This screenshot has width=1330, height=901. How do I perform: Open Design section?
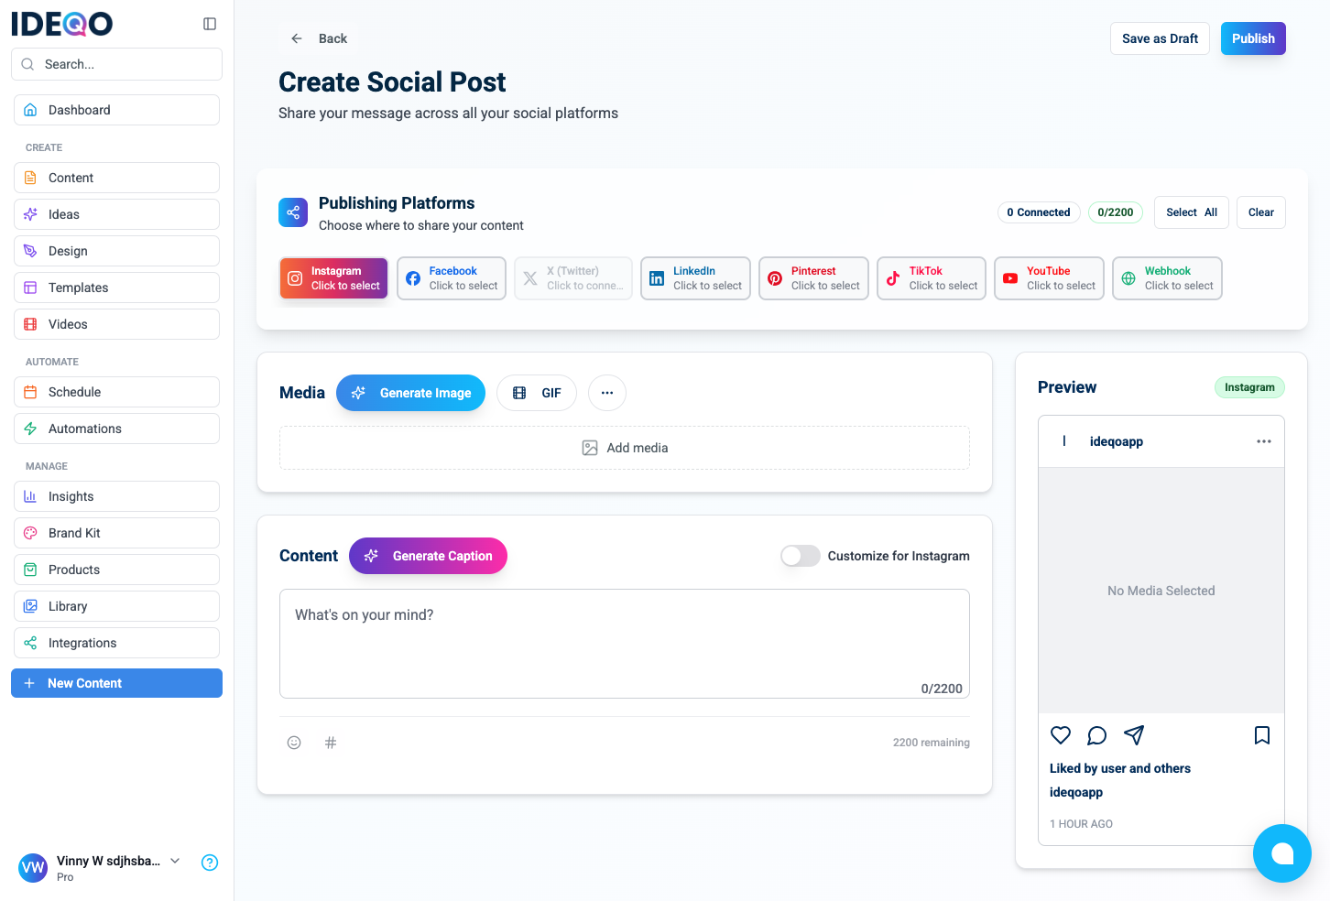pyautogui.click(x=116, y=251)
